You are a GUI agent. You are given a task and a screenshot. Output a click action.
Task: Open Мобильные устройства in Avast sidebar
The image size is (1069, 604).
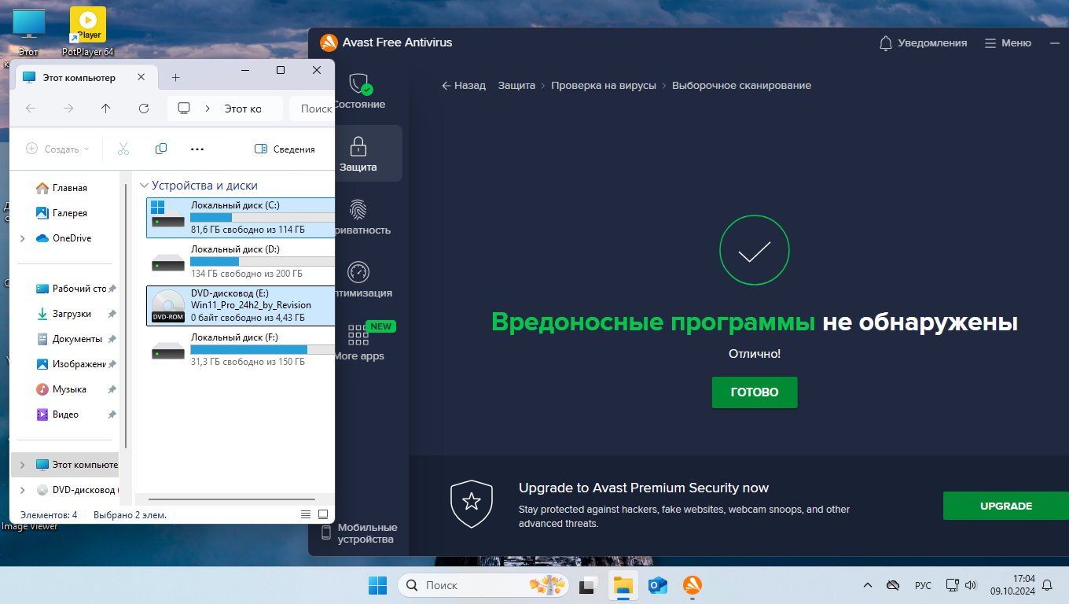pyautogui.click(x=359, y=533)
